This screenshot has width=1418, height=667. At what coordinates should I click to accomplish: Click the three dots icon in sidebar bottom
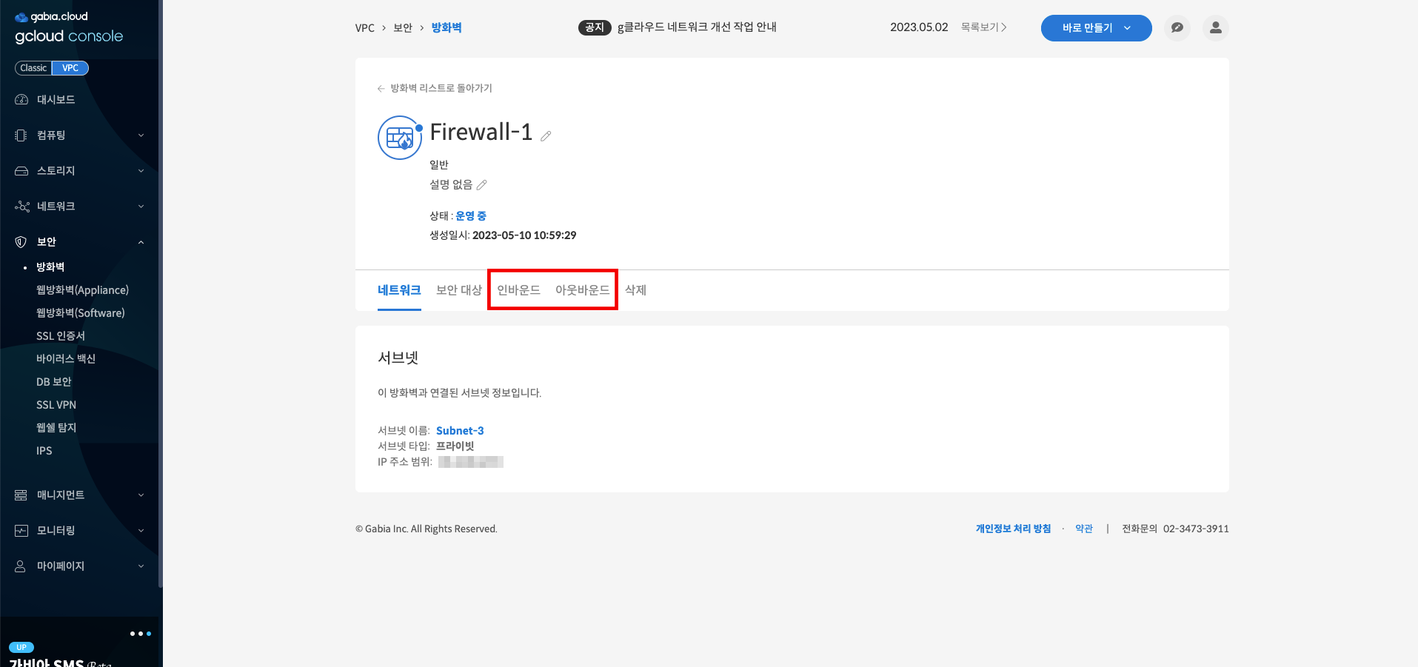[140, 634]
